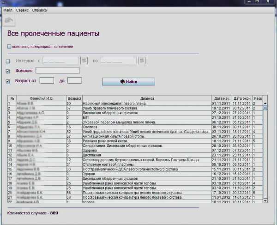Sort table by Диагноз column header
The image size is (277, 225).
pos(147,98)
